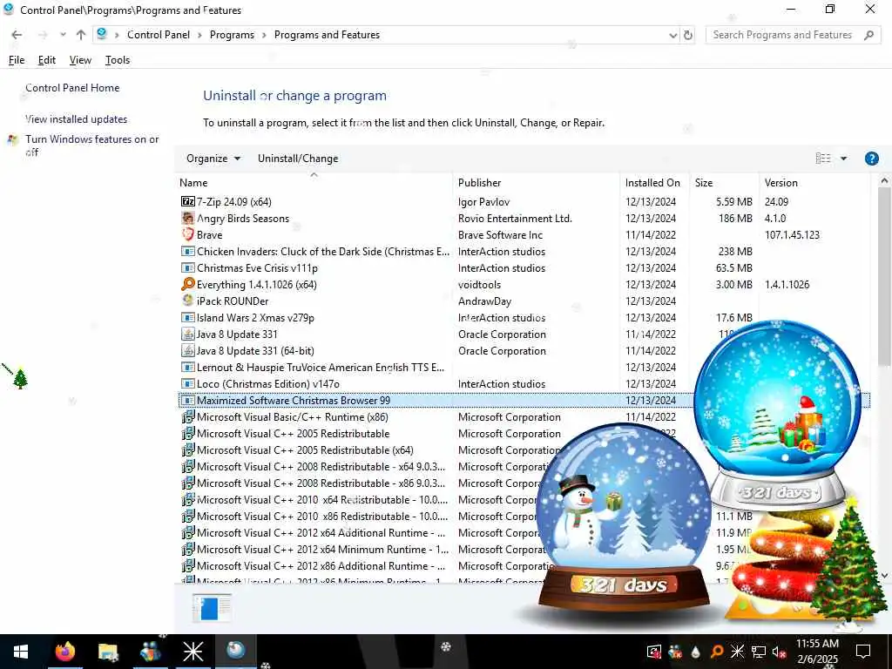Click the Angry Birds Seasons icon

188,218
